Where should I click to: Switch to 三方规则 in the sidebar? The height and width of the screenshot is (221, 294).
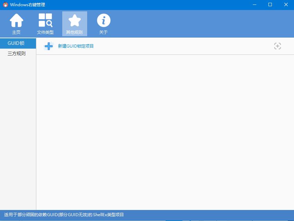17,53
